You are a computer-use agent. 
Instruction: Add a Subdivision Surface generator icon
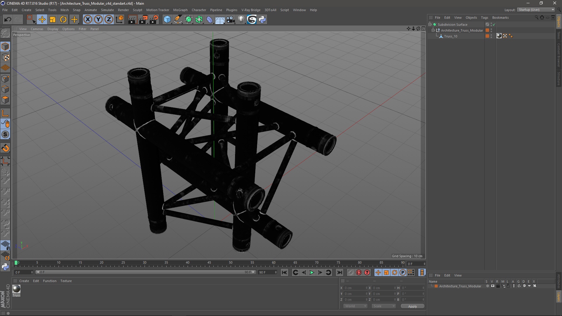(189, 19)
